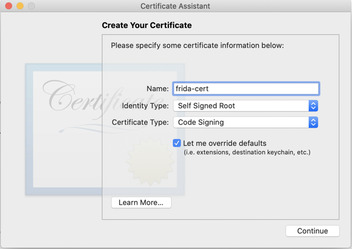Viewport: 352px width, 249px height.
Task: Click the Create Your Certificate heading
Action: tap(147, 25)
